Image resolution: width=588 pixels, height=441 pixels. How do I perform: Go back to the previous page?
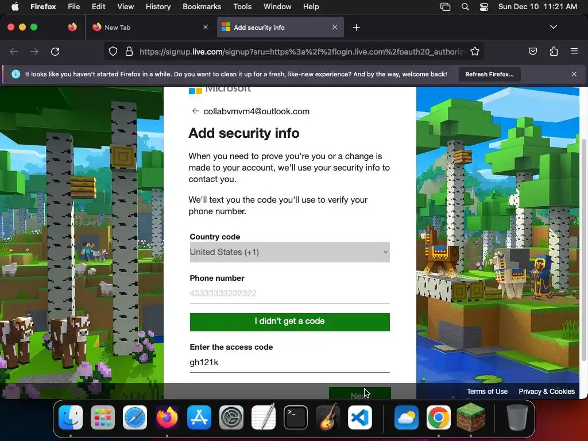(14, 51)
